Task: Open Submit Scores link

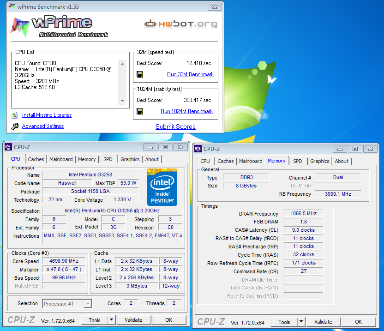Action: [x=175, y=126]
